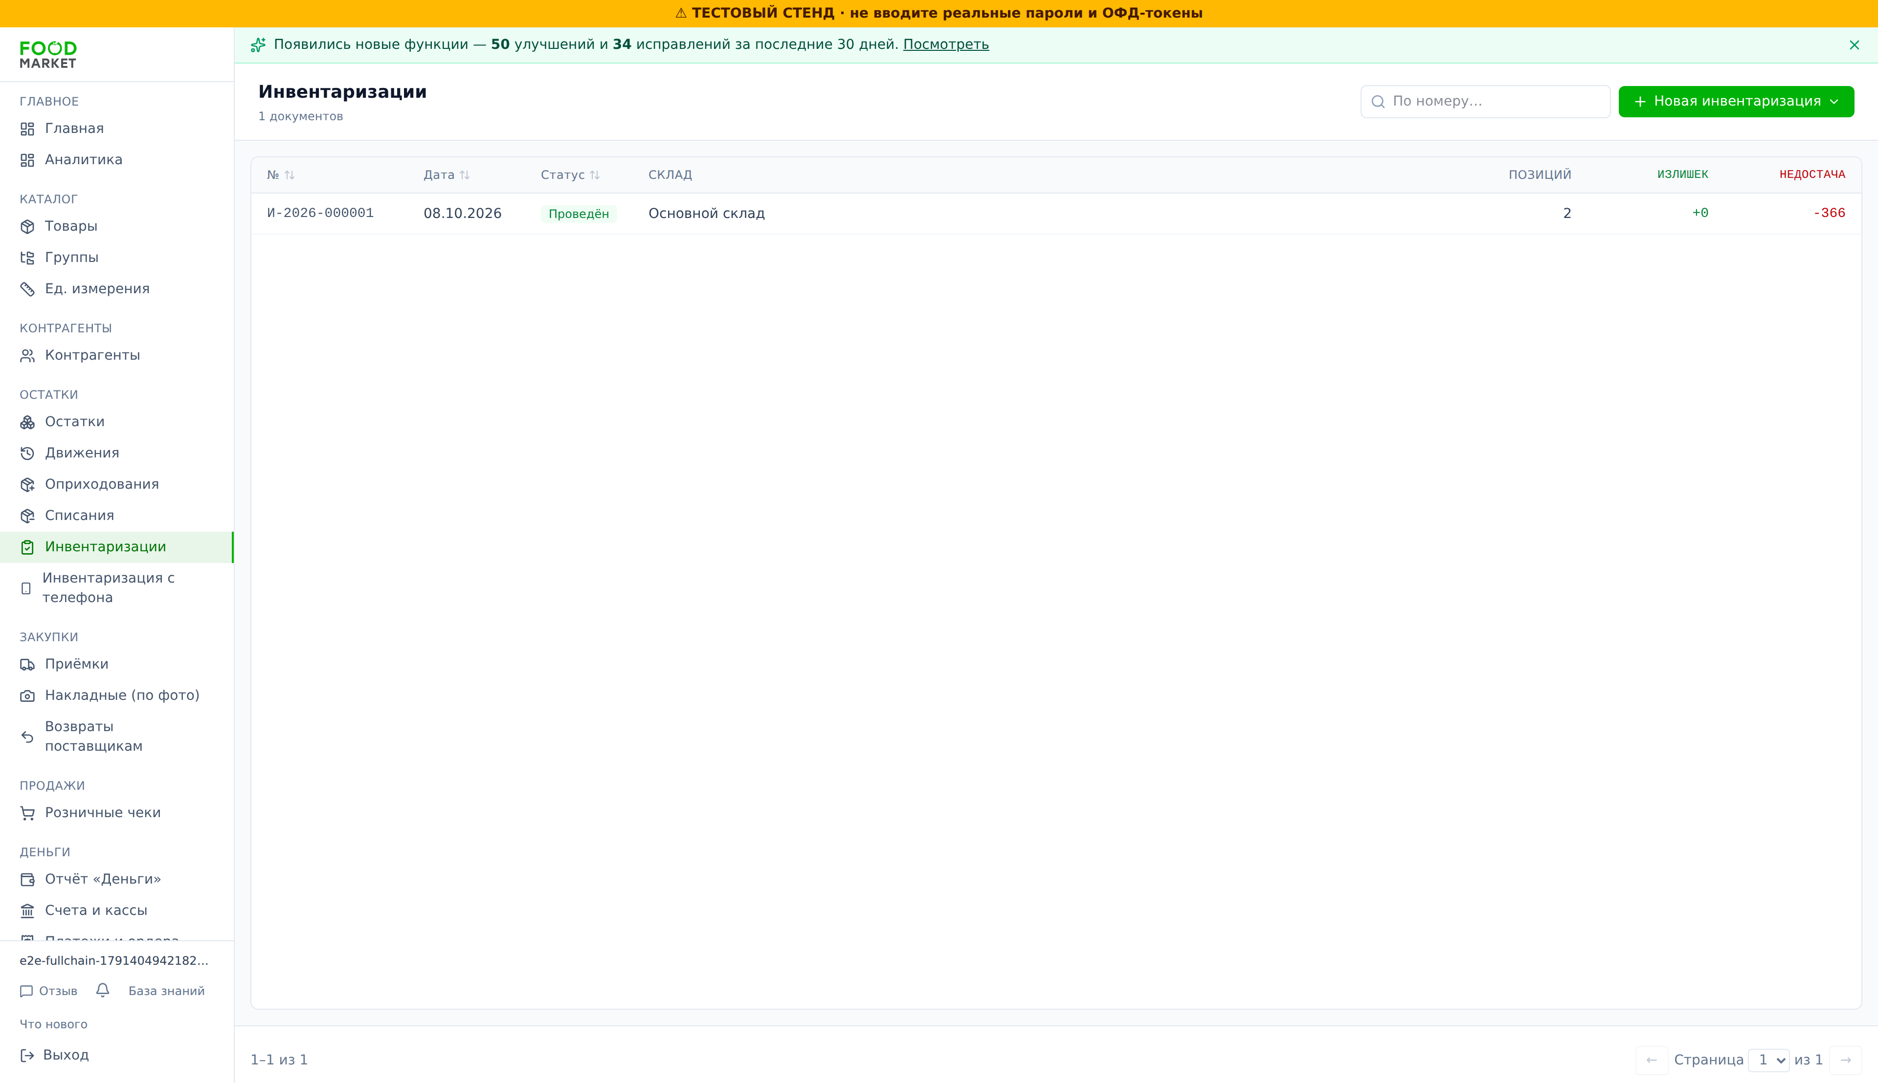Open Списания menu item
The image size is (1878, 1083).
coord(117,516)
